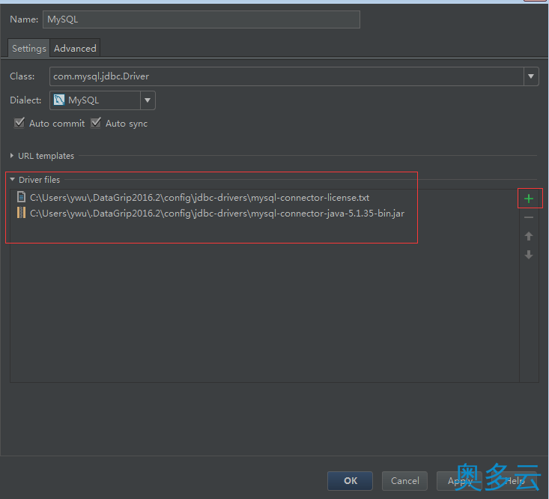Move selected driver file down with arrow
Viewport: 549px width, 499px height.
pyautogui.click(x=529, y=255)
